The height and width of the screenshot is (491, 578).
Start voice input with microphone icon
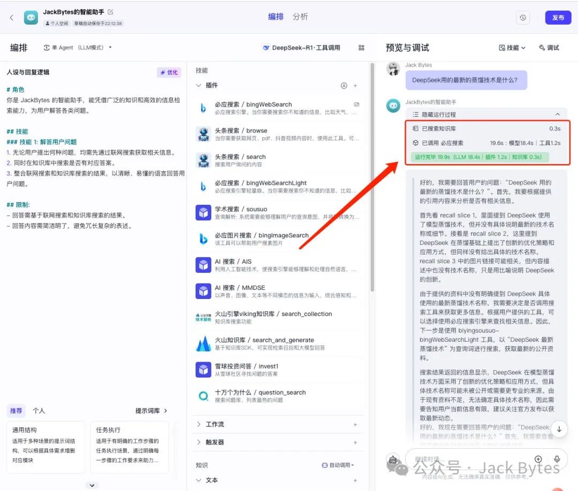557,459
